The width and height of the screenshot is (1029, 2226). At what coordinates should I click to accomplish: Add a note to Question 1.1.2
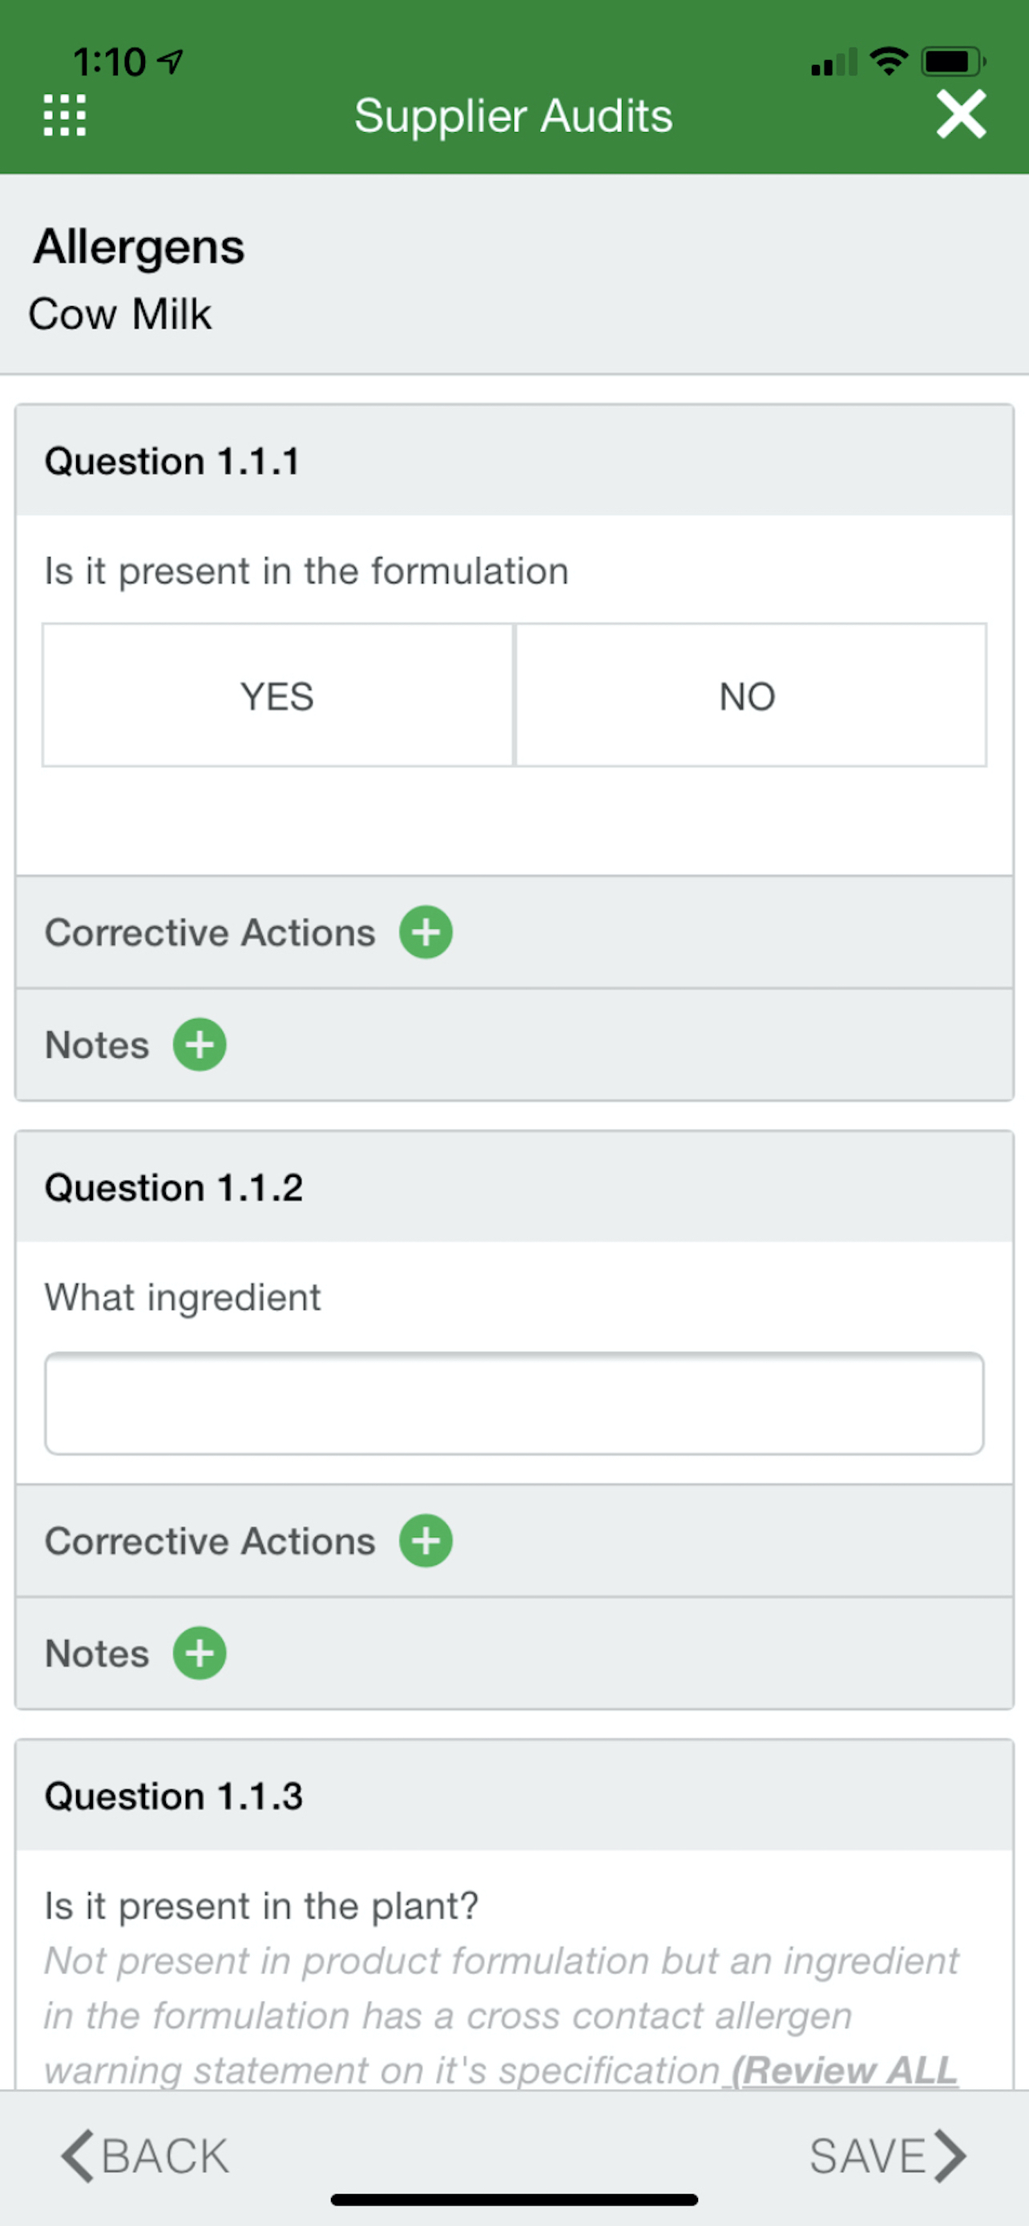pos(200,1653)
